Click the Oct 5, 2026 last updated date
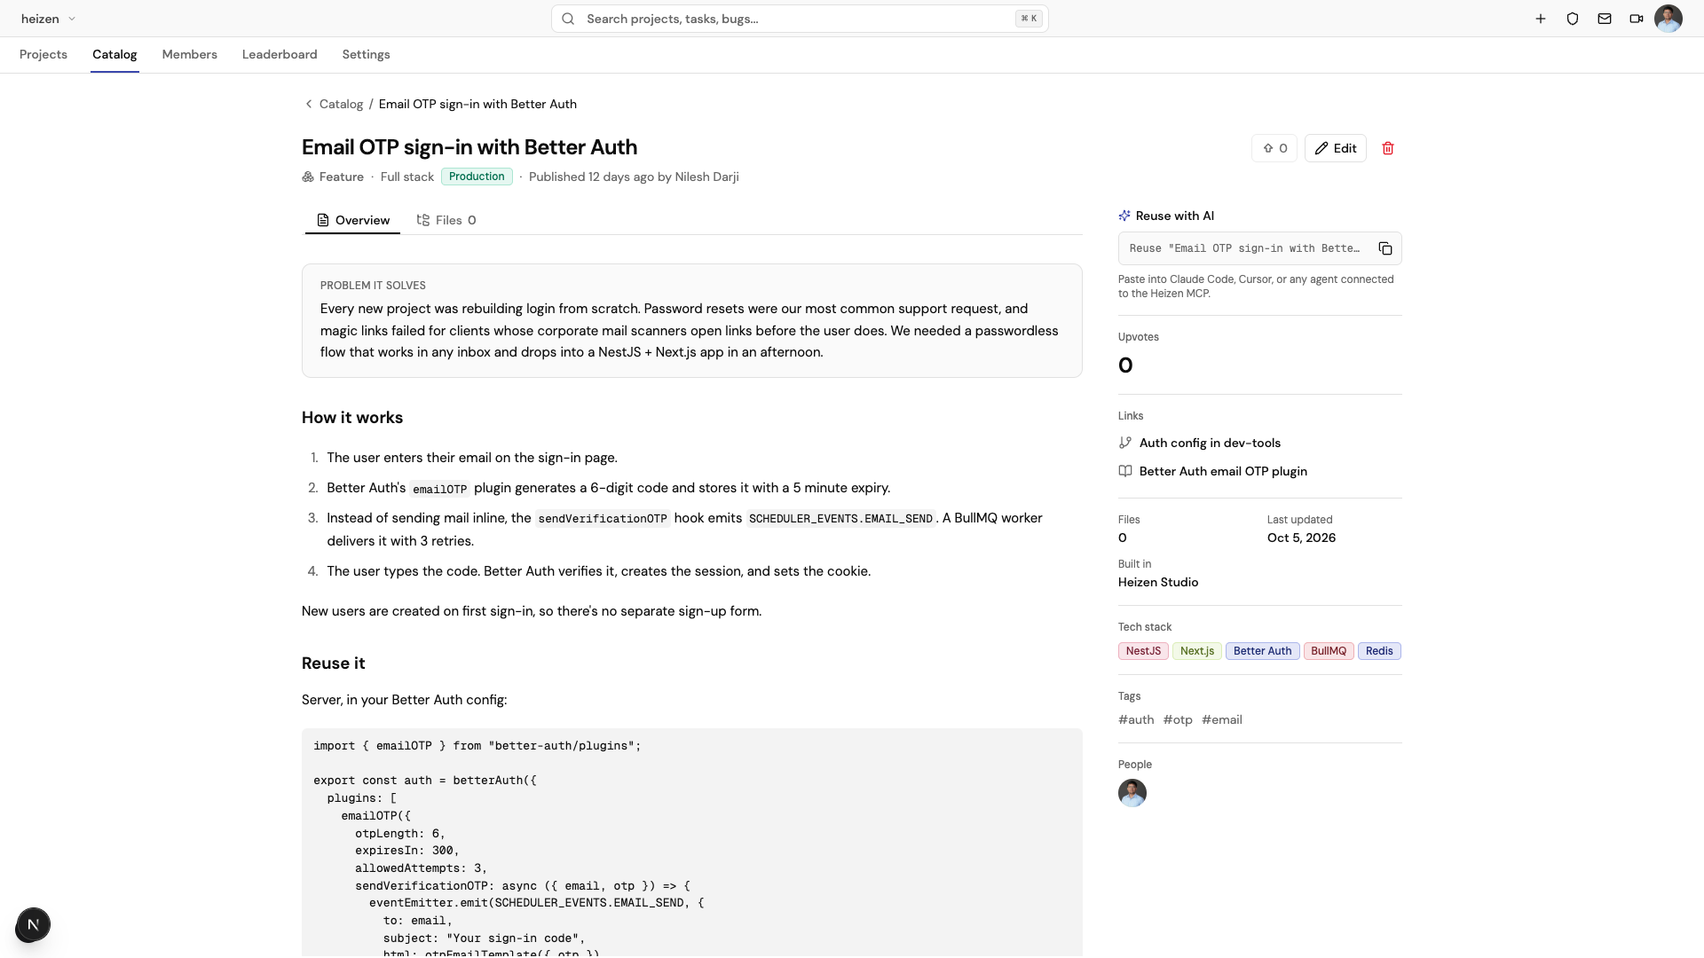Viewport: 1704px width, 958px height. (x=1301, y=538)
